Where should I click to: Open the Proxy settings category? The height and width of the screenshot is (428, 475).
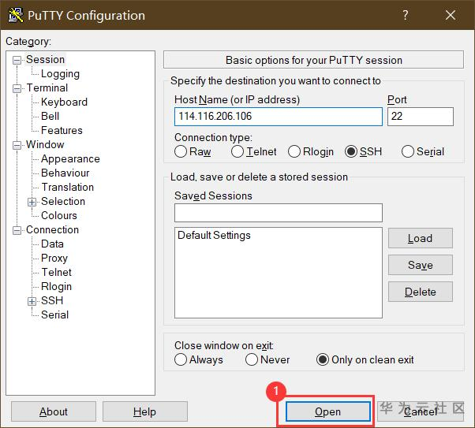pos(54,259)
